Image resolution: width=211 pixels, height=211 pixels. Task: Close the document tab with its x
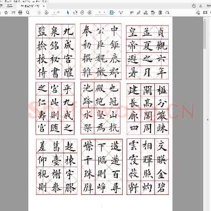pos(44,6)
